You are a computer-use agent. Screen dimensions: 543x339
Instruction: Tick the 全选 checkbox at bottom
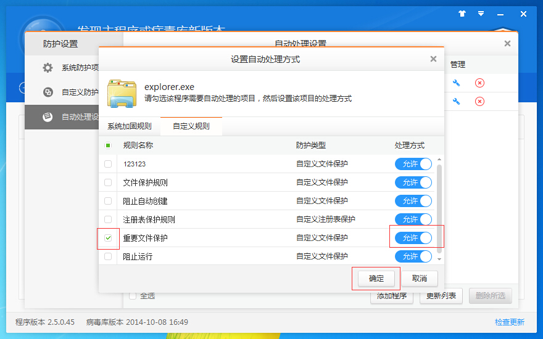(x=133, y=296)
